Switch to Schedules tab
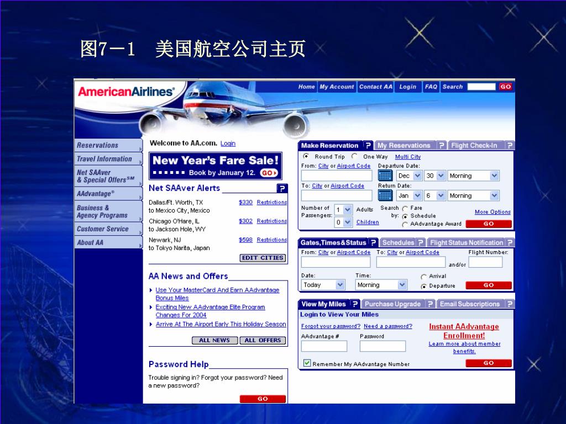The width and height of the screenshot is (566, 424). (x=398, y=242)
